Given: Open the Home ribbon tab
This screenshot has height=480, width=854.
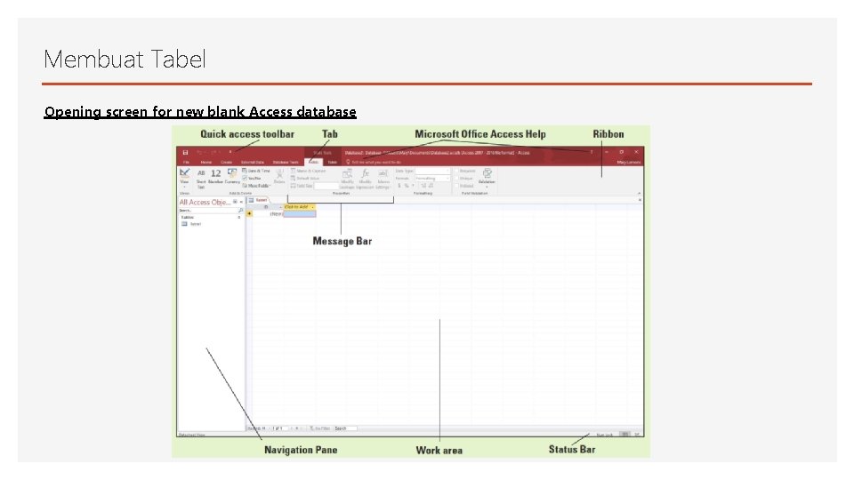Looking at the screenshot, I should click(205, 162).
